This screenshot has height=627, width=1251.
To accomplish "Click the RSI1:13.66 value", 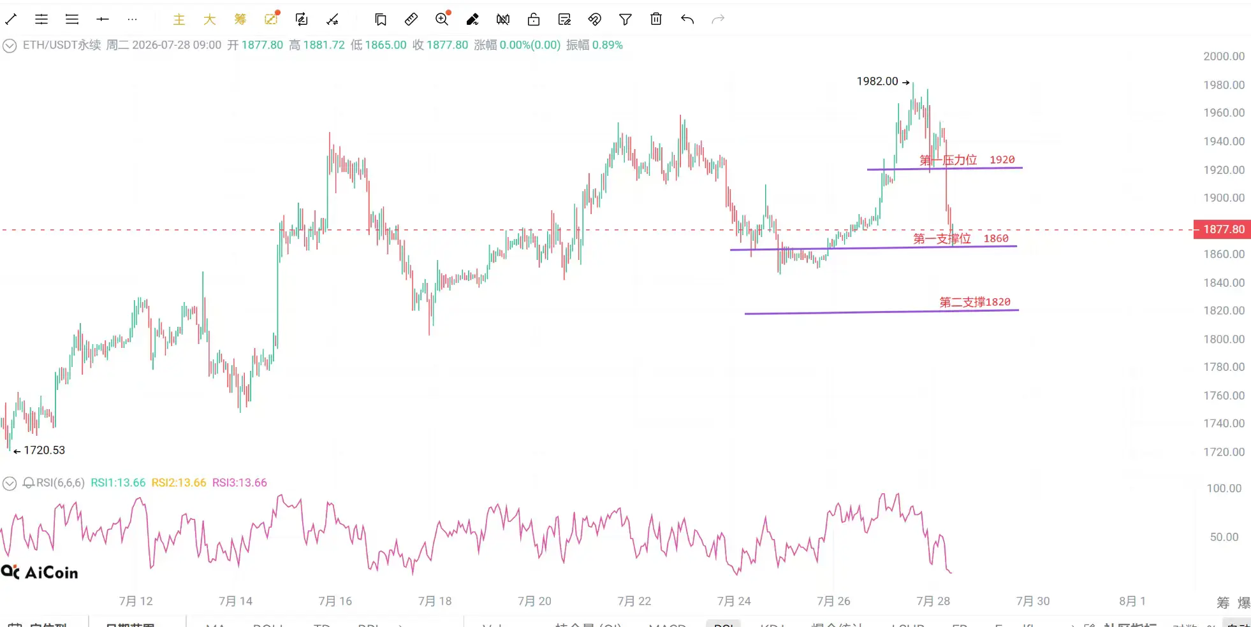I will click(118, 483).
